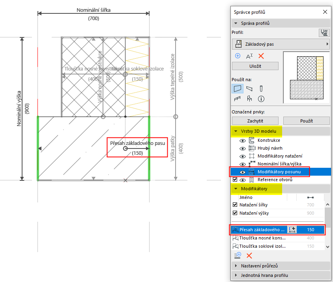Click the rename profile text icon
Viewport: 333px width, 282px height.
(249, 56)
